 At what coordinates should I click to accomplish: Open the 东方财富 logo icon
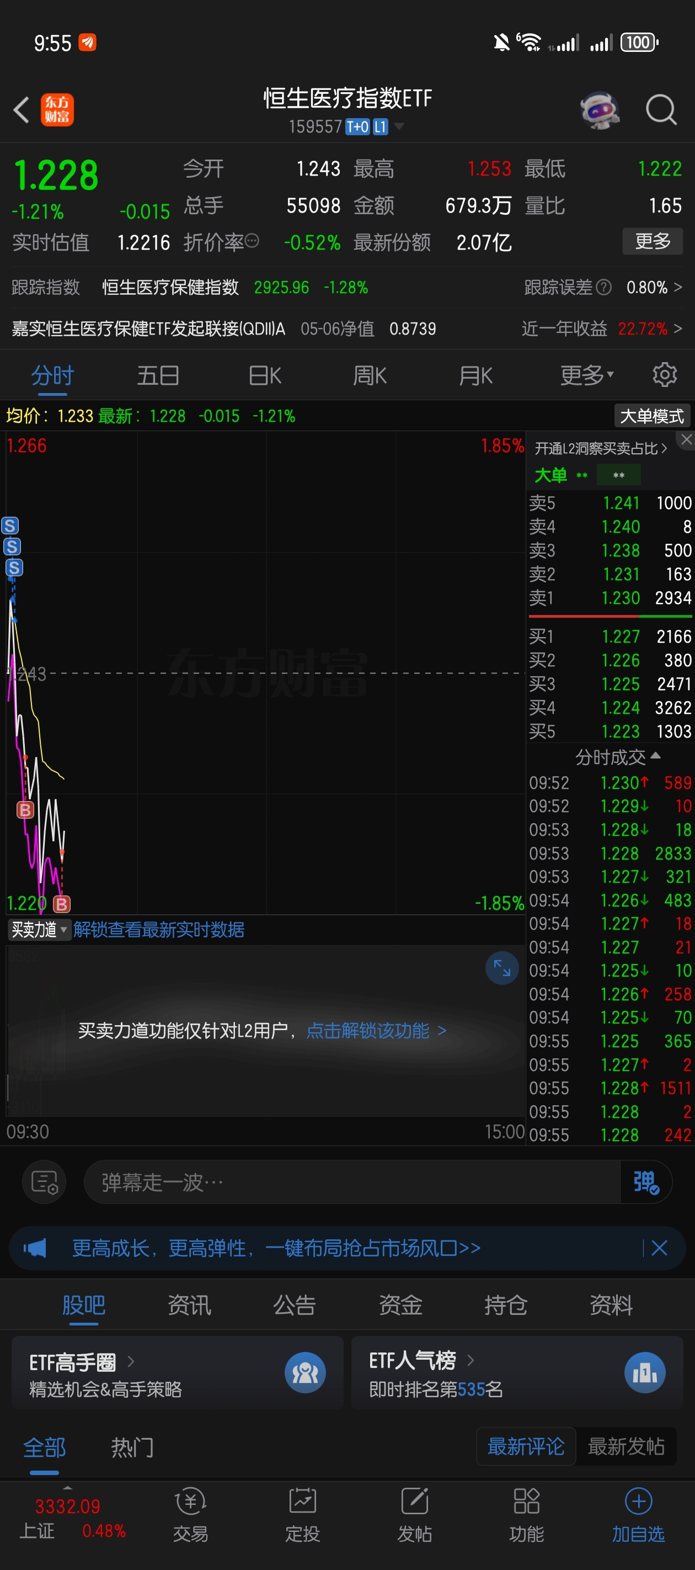(57, 110)
